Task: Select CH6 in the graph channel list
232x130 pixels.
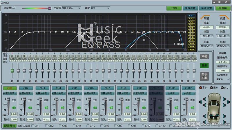Action: (x=191, y=31)
